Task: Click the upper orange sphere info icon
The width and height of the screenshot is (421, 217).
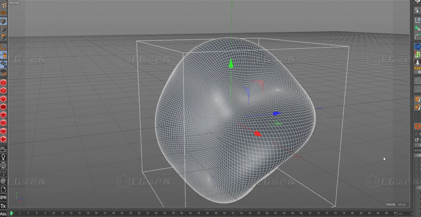Action: pyautogui.click(x=418, y=99)
